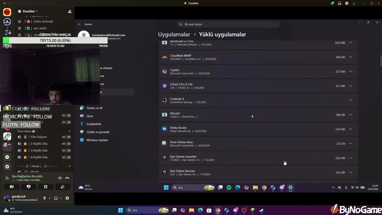Go back using the Ayarlar back arrow
Screen dimensions: 382x215
pyautogui.click(x=79, y=24)
